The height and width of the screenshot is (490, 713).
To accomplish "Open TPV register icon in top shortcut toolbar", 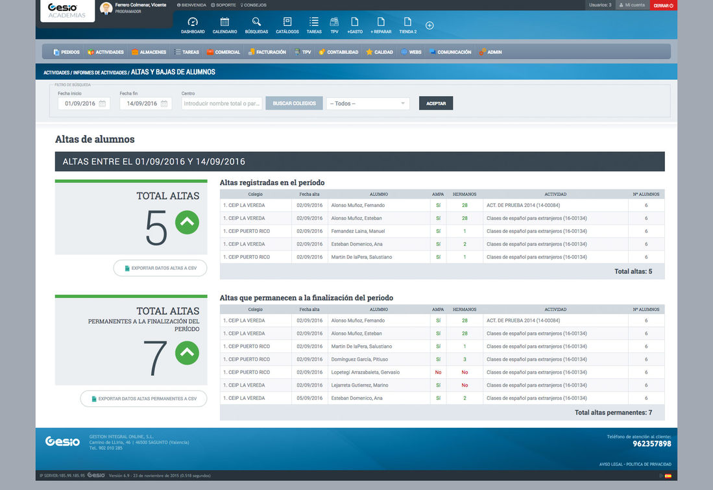I will click(334, 25).
